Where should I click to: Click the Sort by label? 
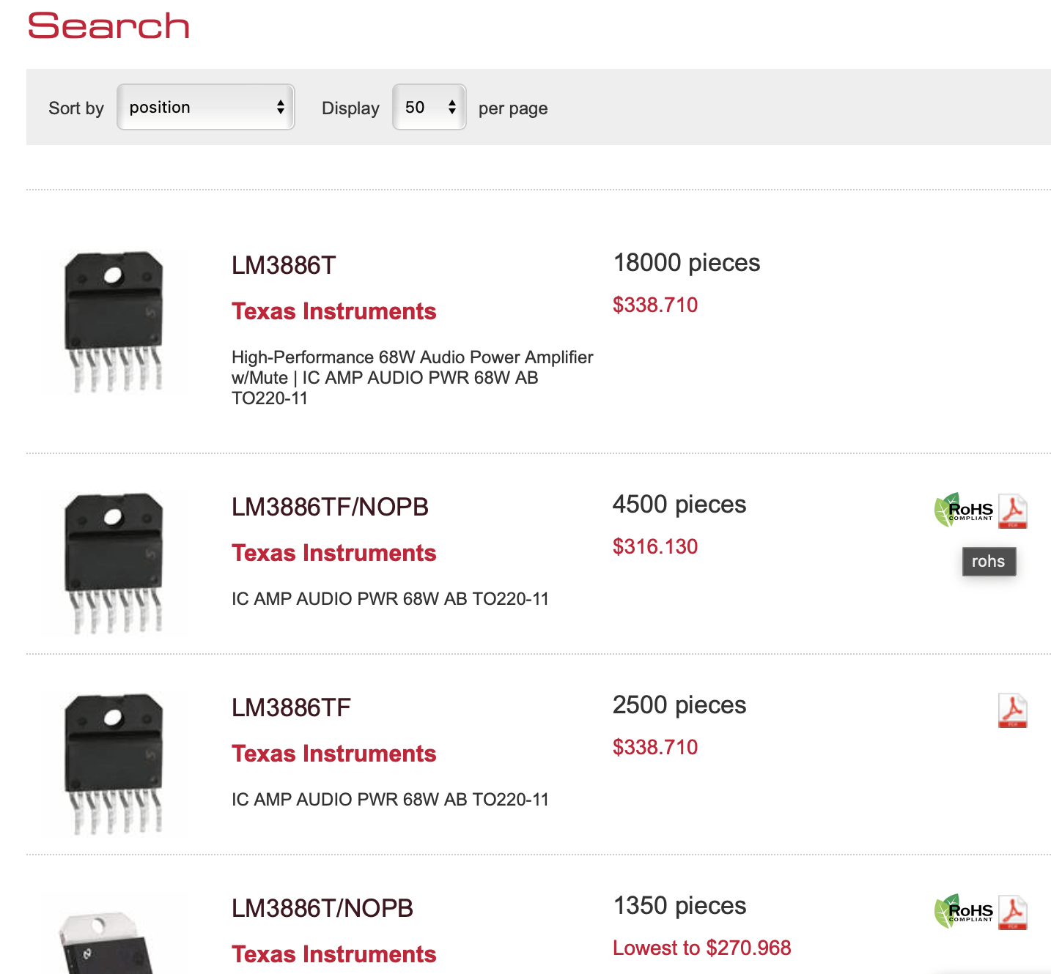[76, 108]
